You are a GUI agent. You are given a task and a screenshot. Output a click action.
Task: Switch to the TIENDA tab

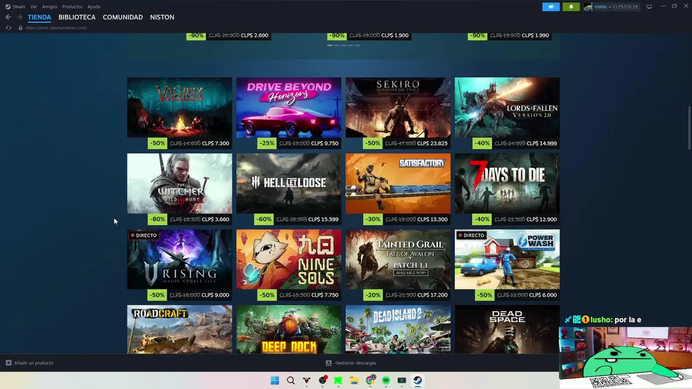click(x=39, y=17)
